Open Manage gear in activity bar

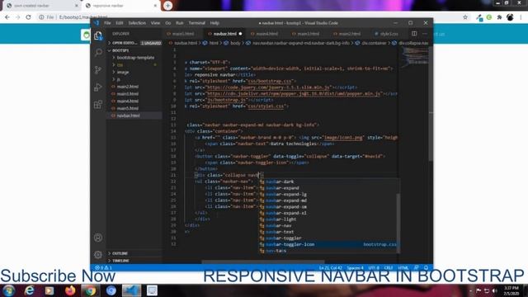coord(98,255)
